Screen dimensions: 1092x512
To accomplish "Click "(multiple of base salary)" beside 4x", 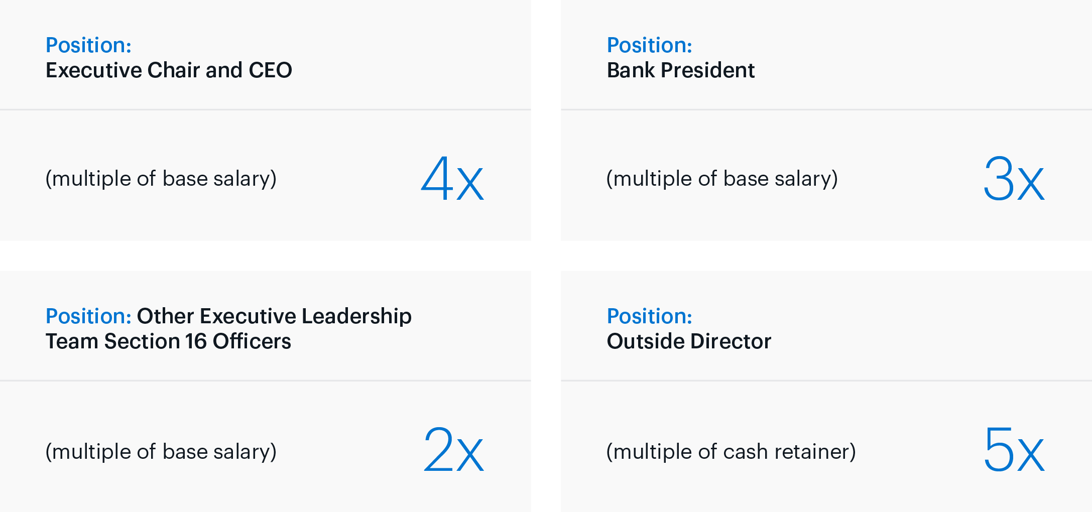I will (x=161, y=179).
